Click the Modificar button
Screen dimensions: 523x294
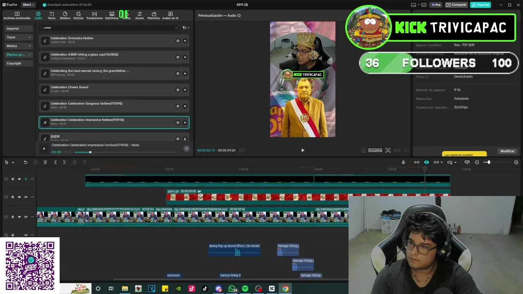pos(507,151)
